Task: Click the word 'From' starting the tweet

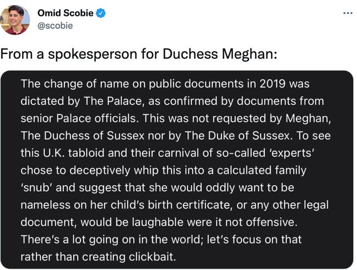Action: 17,54
